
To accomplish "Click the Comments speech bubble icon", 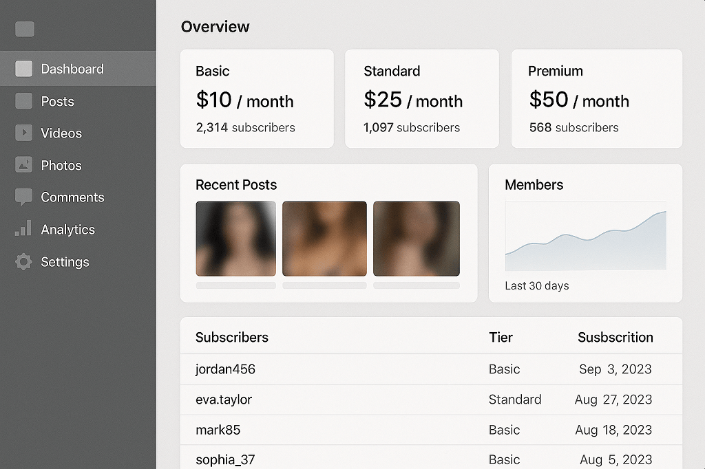I will 24,197.
